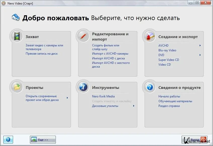Click the Сведения о продукте heading

pyautogui.click(x=180, y=88)
